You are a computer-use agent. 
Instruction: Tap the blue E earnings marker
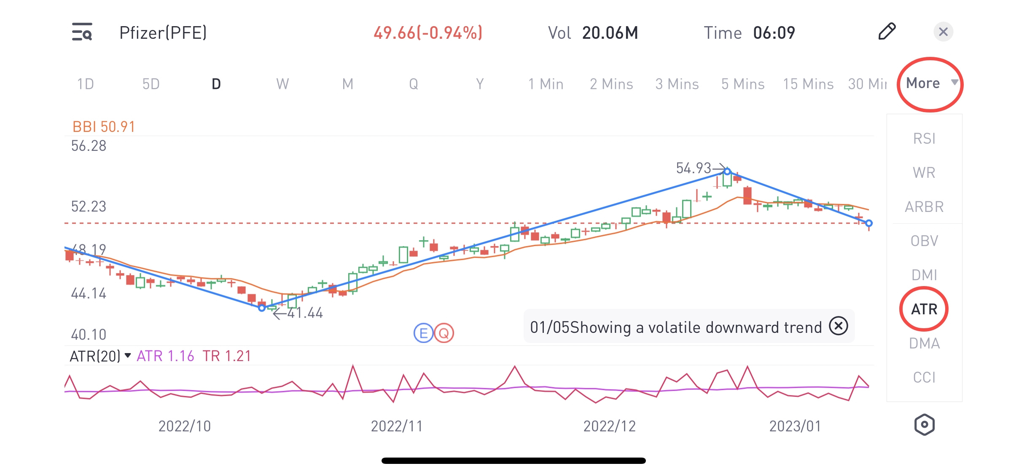(x=423, y=333)
